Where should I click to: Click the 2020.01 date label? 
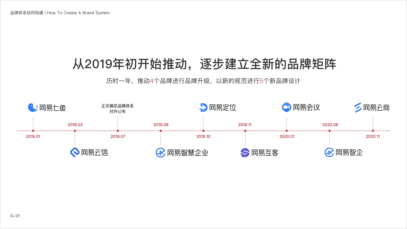pyautogui.click(x=287, y=136)
